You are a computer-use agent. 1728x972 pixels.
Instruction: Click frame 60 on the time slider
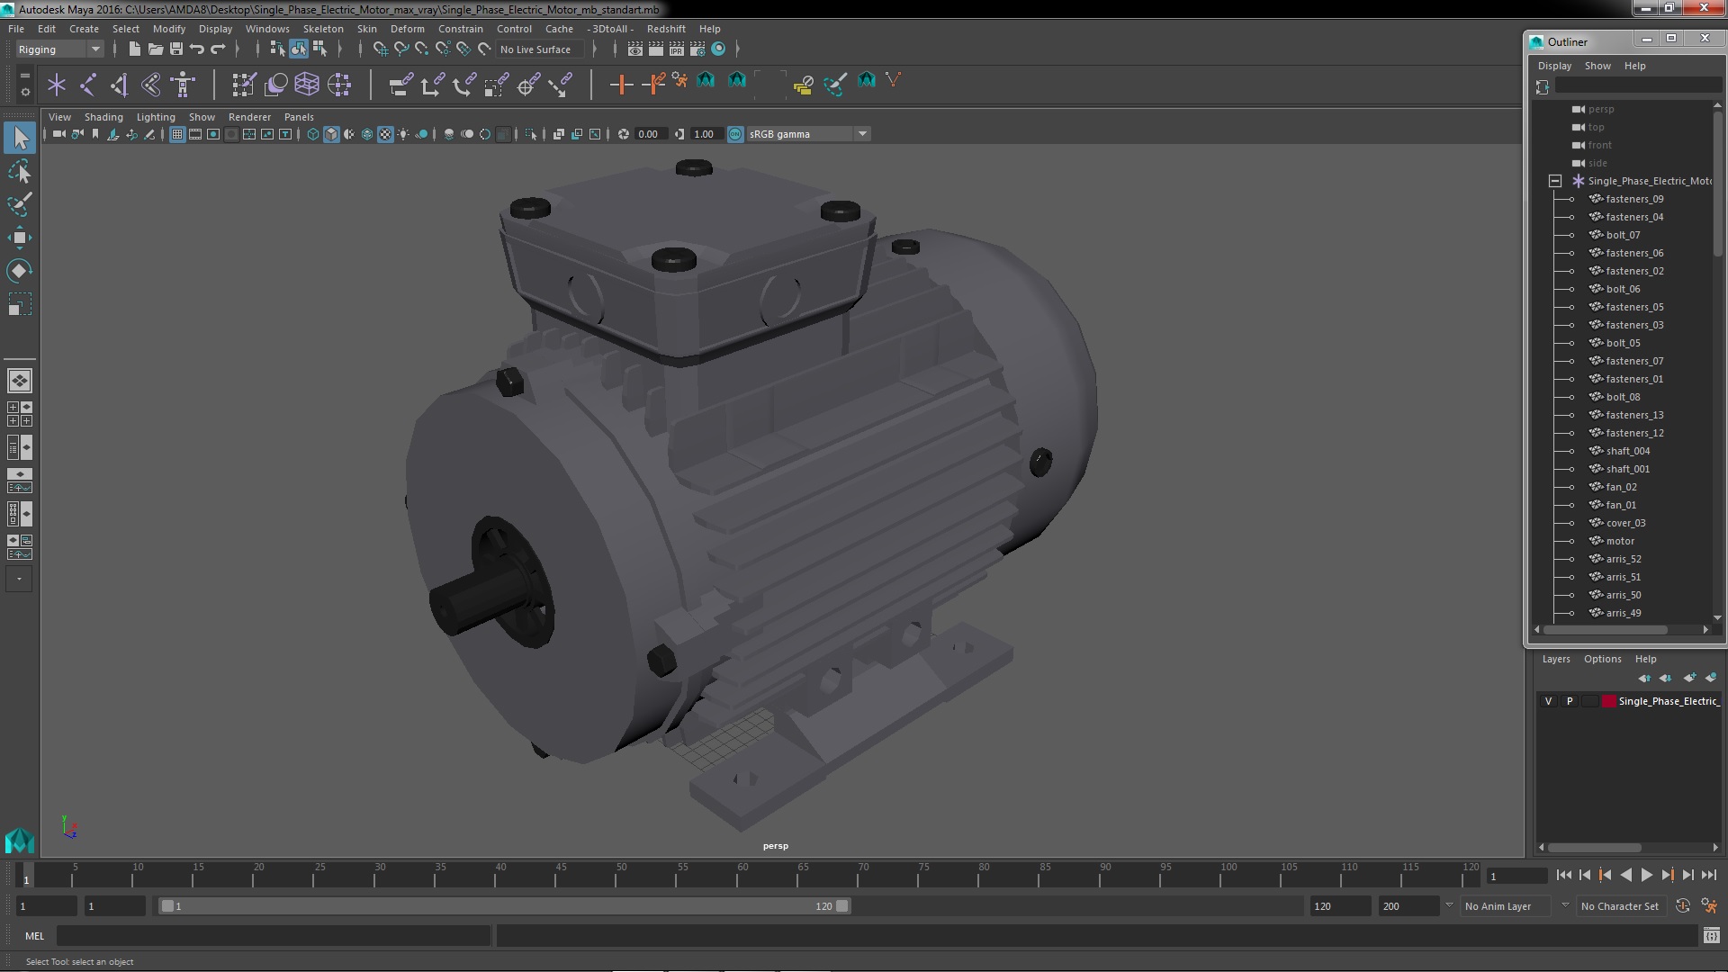coord(742,875)
